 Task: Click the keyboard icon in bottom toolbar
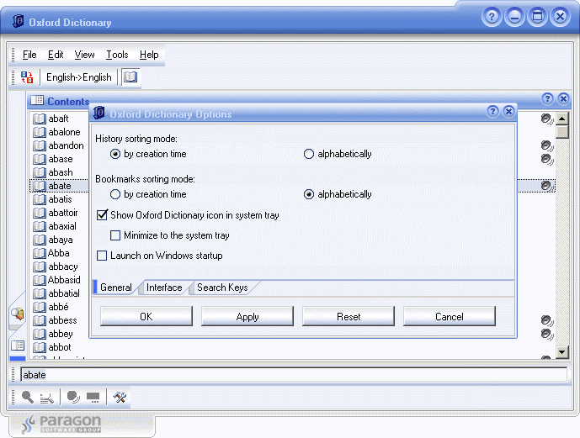click(93, 397)
